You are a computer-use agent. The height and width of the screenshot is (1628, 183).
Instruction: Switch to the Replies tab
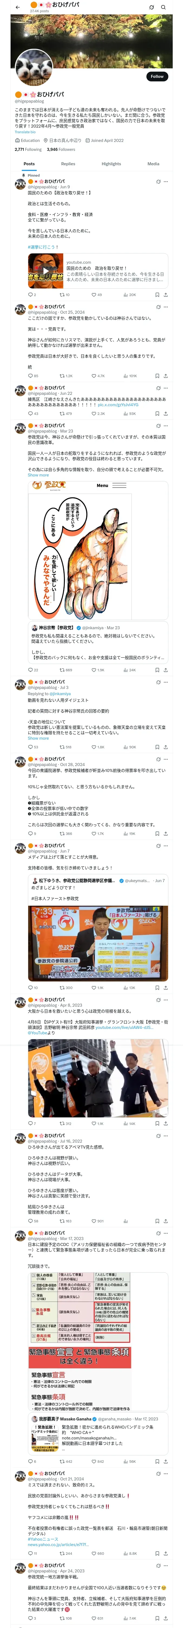68,164
